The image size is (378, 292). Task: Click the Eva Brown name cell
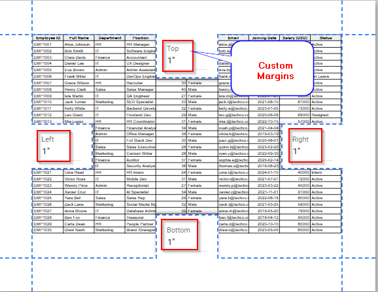(79, 70)
